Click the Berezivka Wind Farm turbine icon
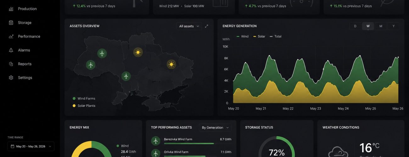The height and width of the screenshot is (157, 409). point(155,141)
